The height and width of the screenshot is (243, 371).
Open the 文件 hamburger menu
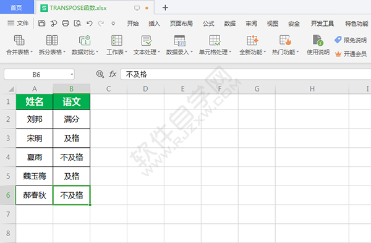(x=18, y=23)
